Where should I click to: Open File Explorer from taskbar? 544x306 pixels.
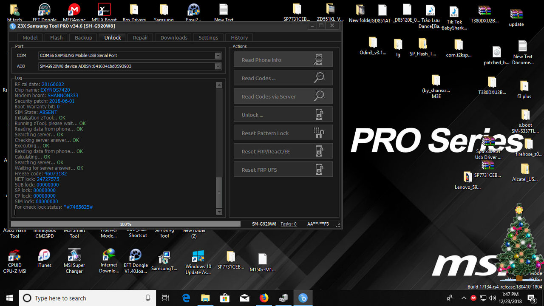pos(206,298)
